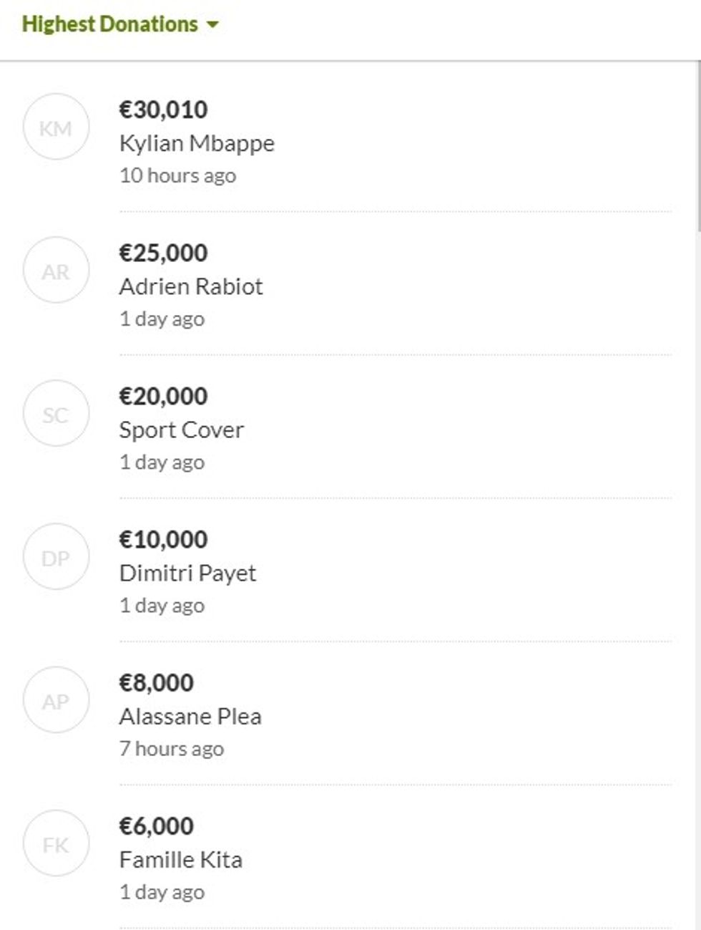
Task: Click the €20,000 donation amount
Action: click(163, 396)
